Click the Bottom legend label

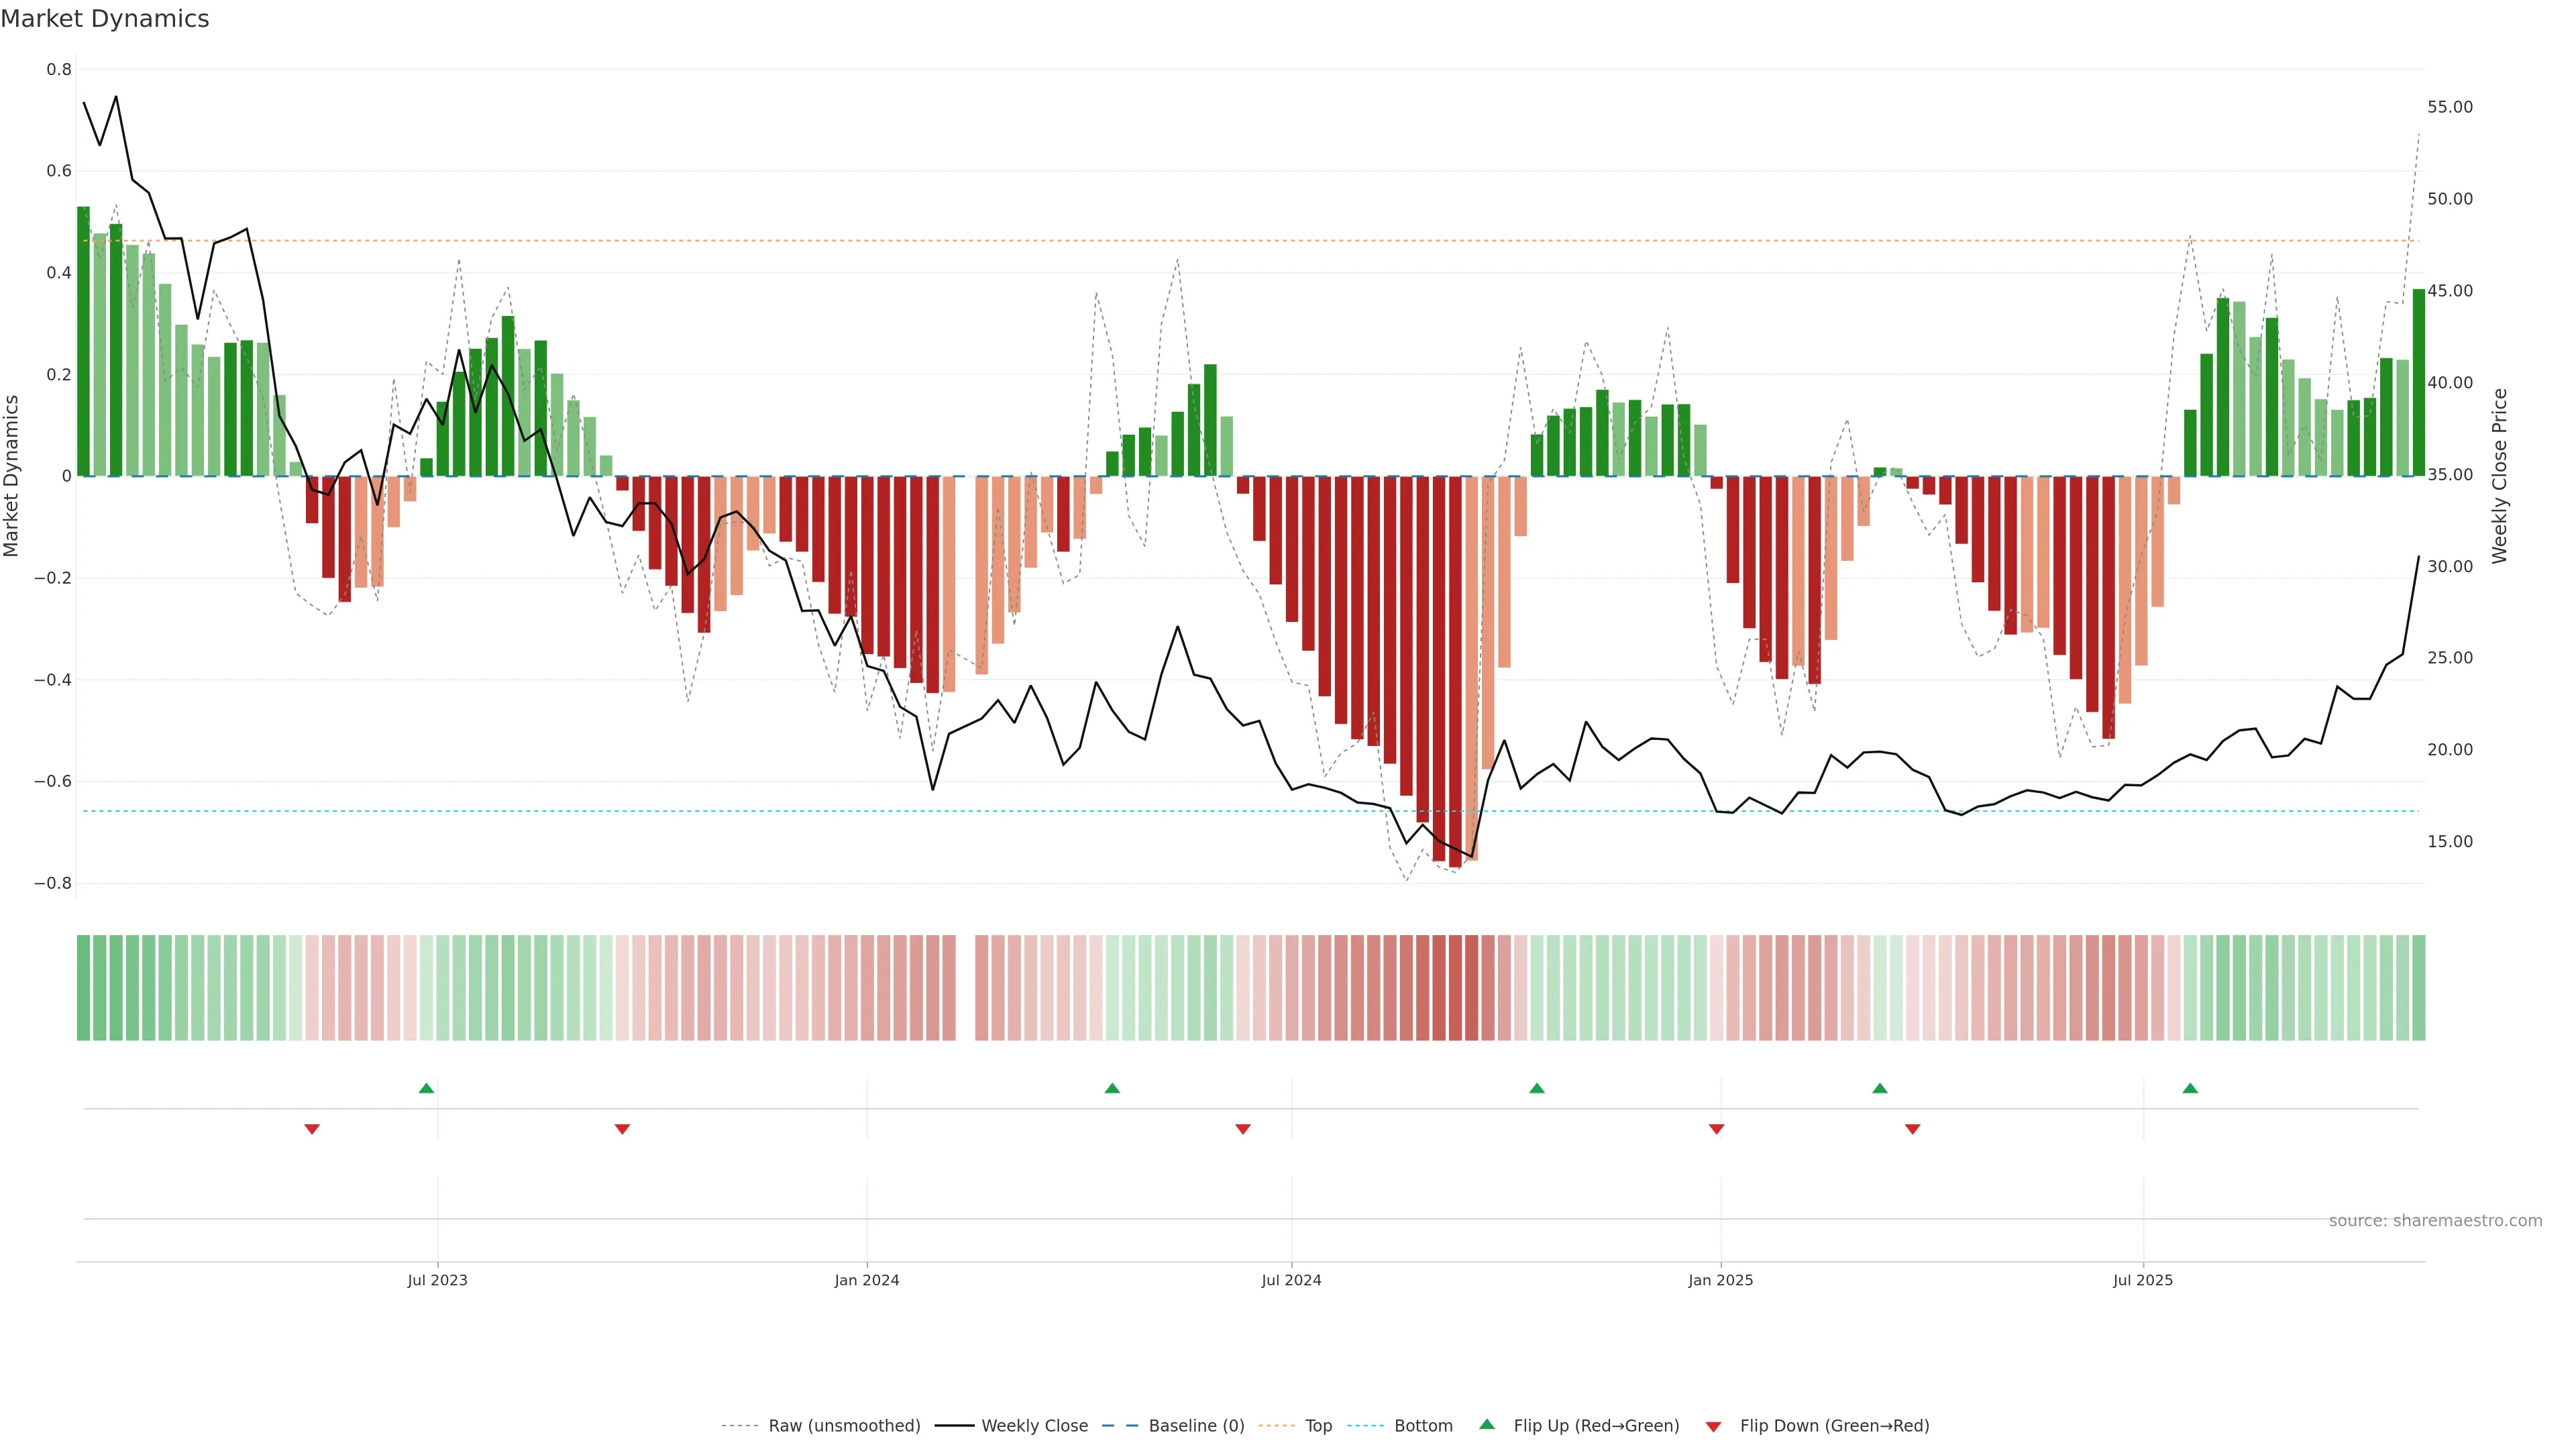(x=1423, y=1426)
